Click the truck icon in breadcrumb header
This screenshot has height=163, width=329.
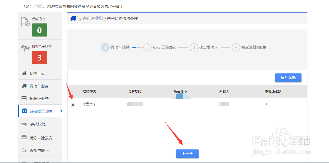73,18
